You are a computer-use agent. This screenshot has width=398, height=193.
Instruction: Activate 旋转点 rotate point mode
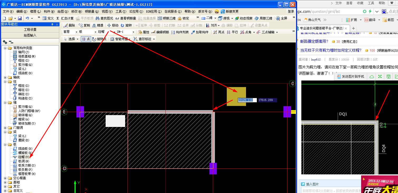point(99,39)
